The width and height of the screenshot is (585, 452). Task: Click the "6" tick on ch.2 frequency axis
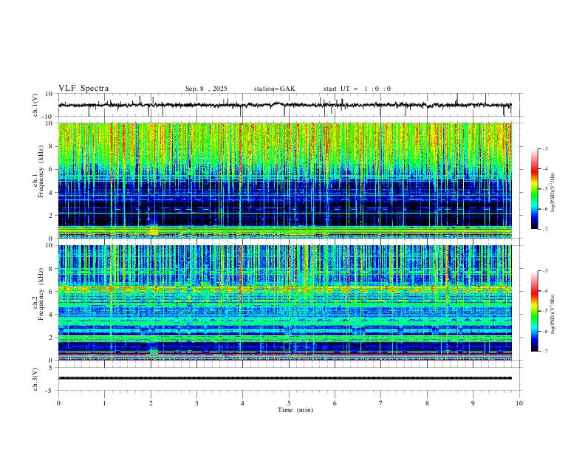(51, 292)
